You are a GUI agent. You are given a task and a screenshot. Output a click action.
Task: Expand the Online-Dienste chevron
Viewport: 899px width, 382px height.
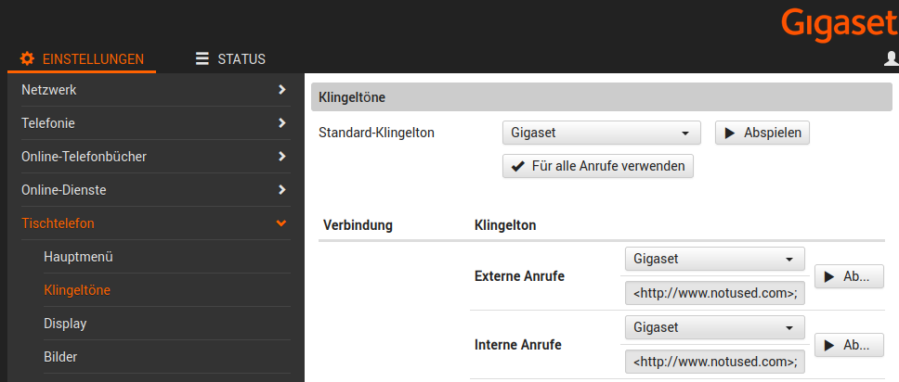click(x=281, y=190)
